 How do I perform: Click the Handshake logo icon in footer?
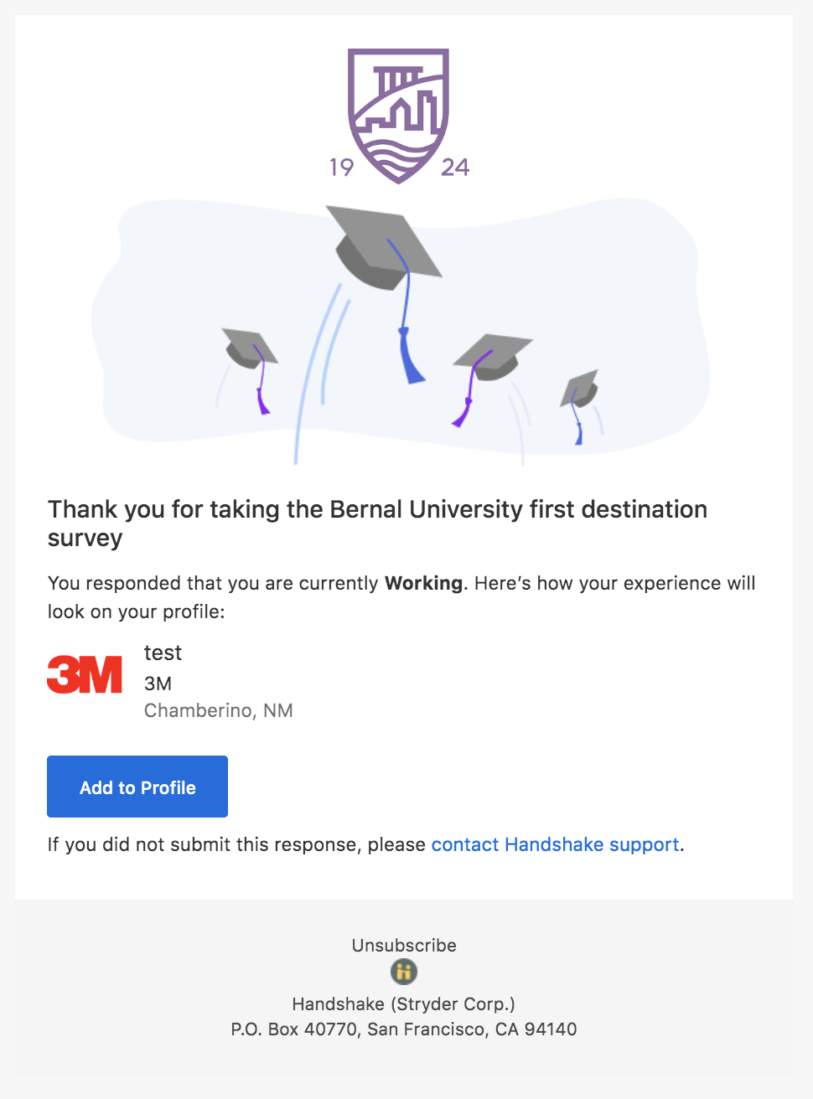tap(404, 973)
